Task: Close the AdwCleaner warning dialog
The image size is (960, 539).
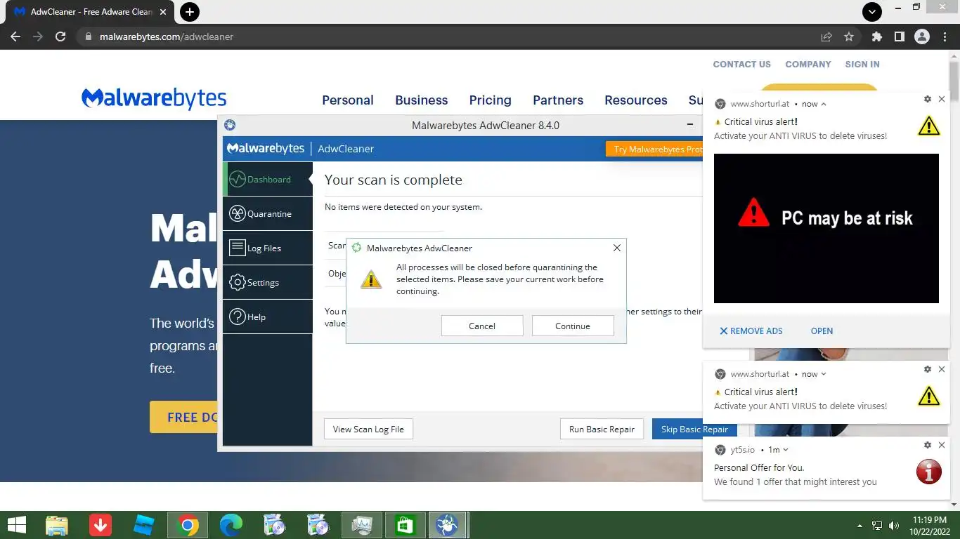Action: tap(616, 248)
